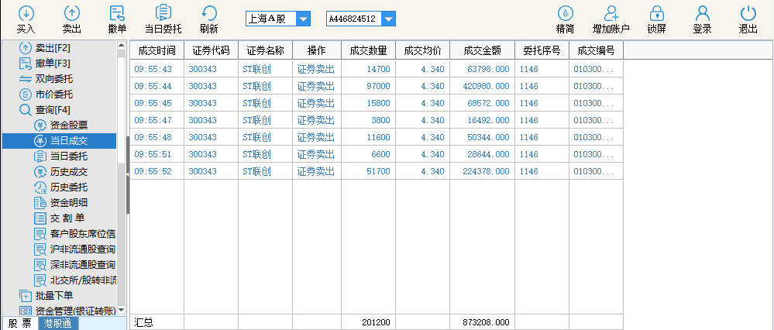The image size is (774, 330).
Task: Select the trade row at 09:55:44
Action: coord(377,86)
